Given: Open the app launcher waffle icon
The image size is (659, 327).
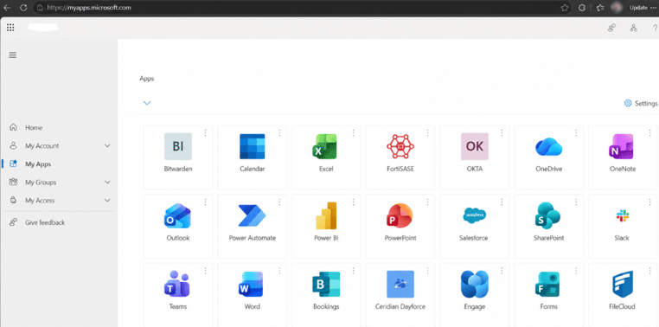Looking at the screenshot, I should click(x=10, y=28).
